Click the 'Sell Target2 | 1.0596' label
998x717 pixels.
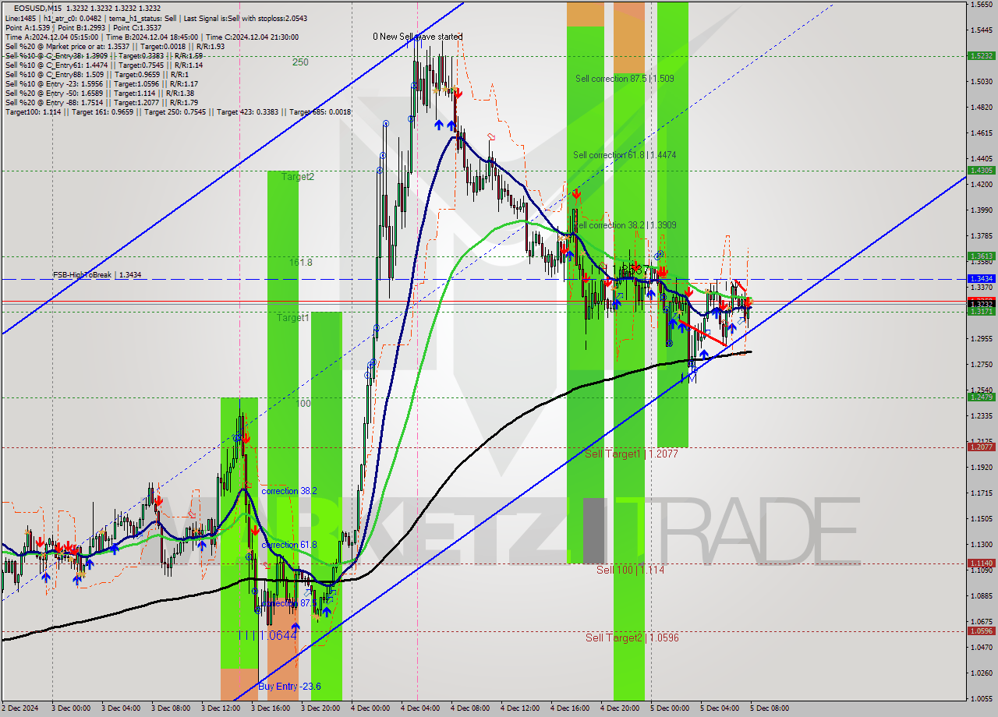point(632,638)
